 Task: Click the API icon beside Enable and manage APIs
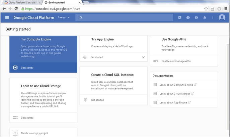[x=156, y=61]
